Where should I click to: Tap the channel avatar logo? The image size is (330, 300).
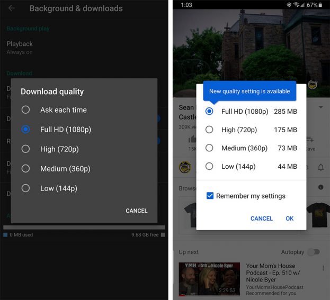point(185,167)
